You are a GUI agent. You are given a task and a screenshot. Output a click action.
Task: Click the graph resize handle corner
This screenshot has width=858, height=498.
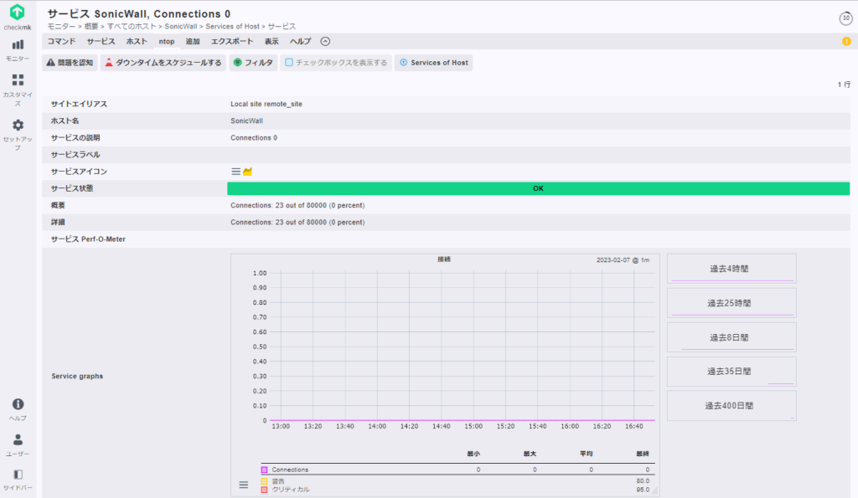tap(654, 491)
